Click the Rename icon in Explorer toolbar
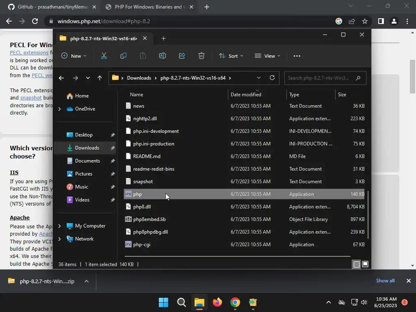This screenshot has width=416, height=312. pyautogui.click(x=162, y=56)
